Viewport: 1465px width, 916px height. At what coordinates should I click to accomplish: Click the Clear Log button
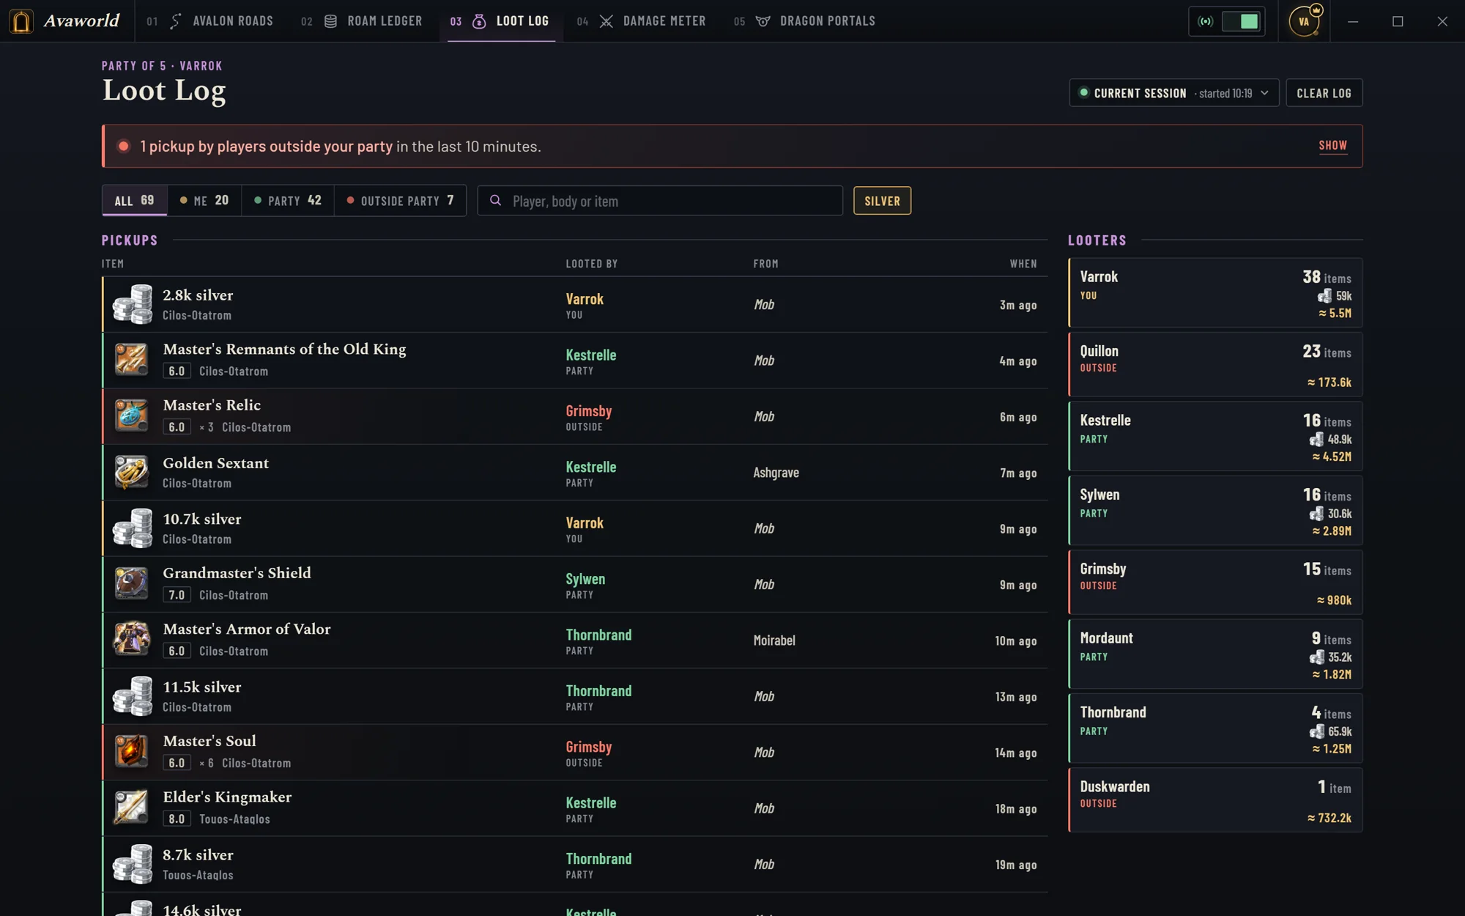pyautogui.click(x=1324, y=93)
